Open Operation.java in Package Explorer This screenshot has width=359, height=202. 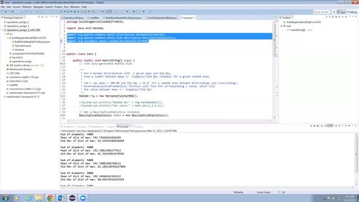22,45
